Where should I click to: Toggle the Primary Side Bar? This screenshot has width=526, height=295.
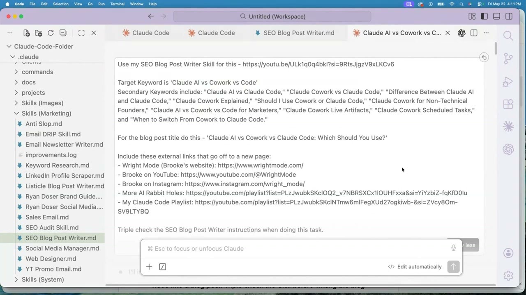click(484, 16)
